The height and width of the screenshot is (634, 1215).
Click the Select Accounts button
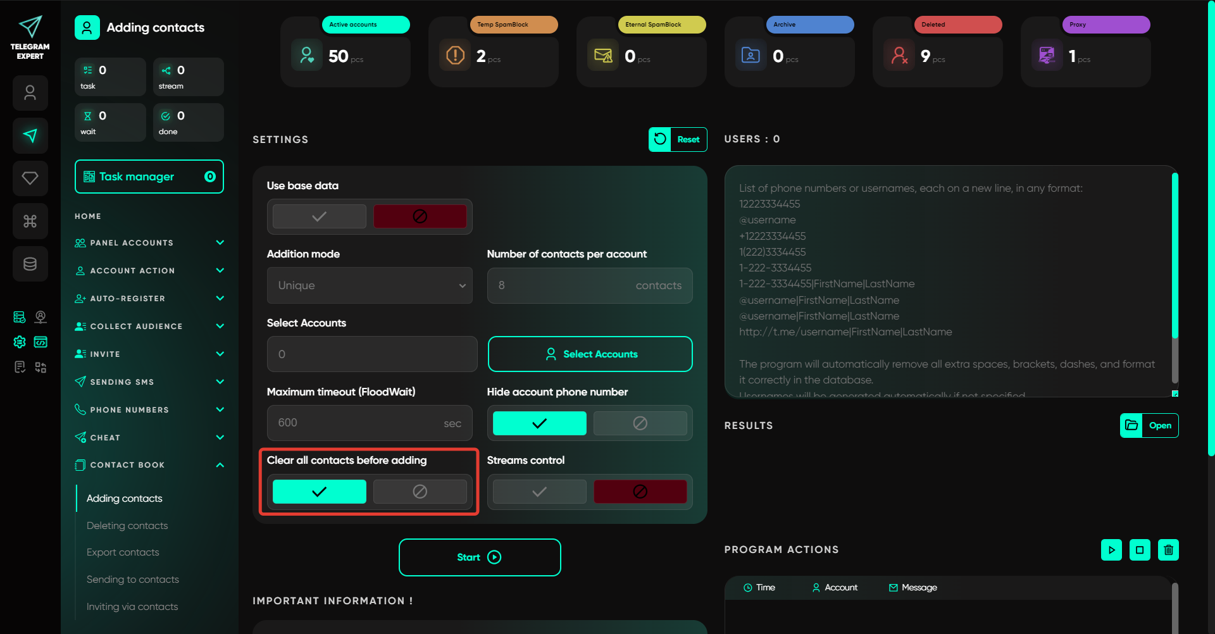(590, 354)
